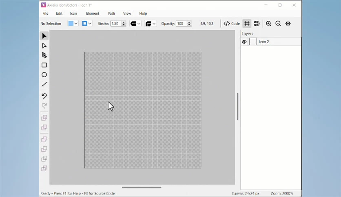
Task: Increase Opacity with the up arrow
Action: tap(189, 22)
